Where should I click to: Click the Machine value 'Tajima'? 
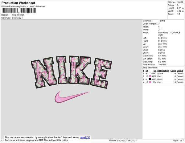click(162, 21)
